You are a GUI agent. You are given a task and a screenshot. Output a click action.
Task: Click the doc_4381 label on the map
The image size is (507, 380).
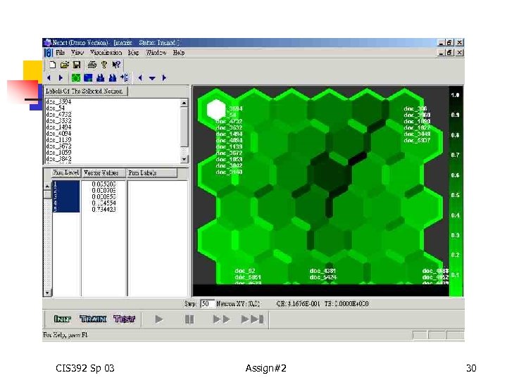tap(323, 271)
